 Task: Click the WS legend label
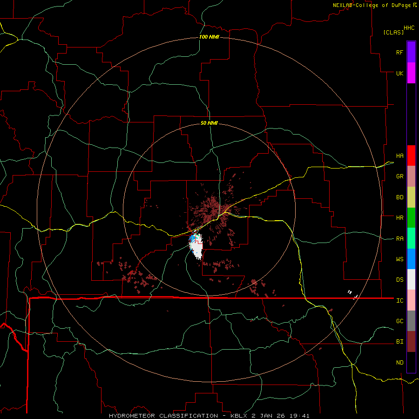coord(399,259)
